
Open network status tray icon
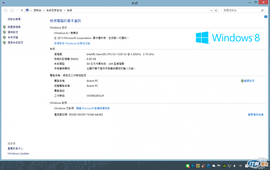(x=230, y=166)
